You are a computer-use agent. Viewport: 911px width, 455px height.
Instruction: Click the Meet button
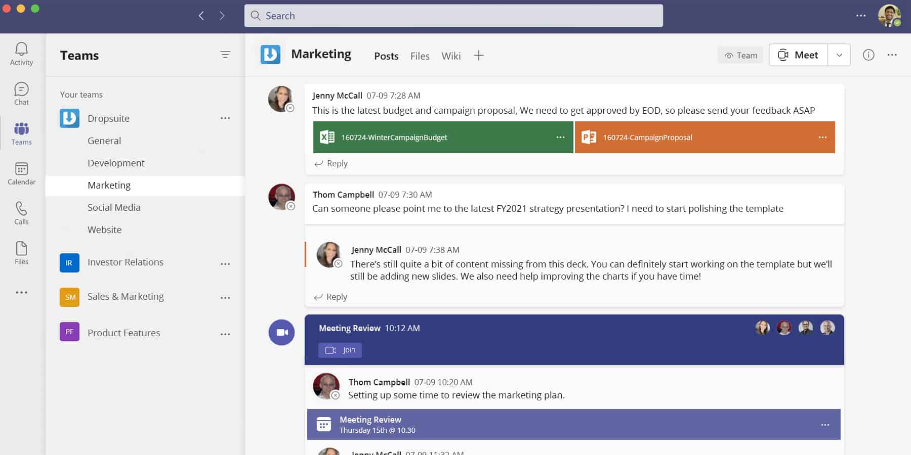(x=799, y=55)
